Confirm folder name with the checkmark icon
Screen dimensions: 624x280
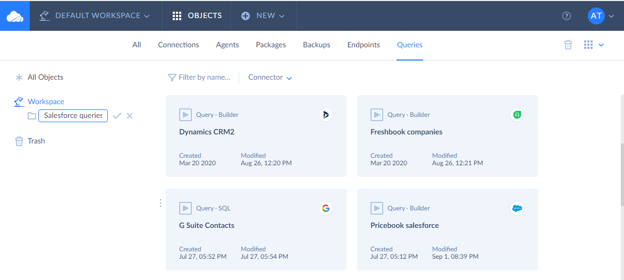point(116,116)
